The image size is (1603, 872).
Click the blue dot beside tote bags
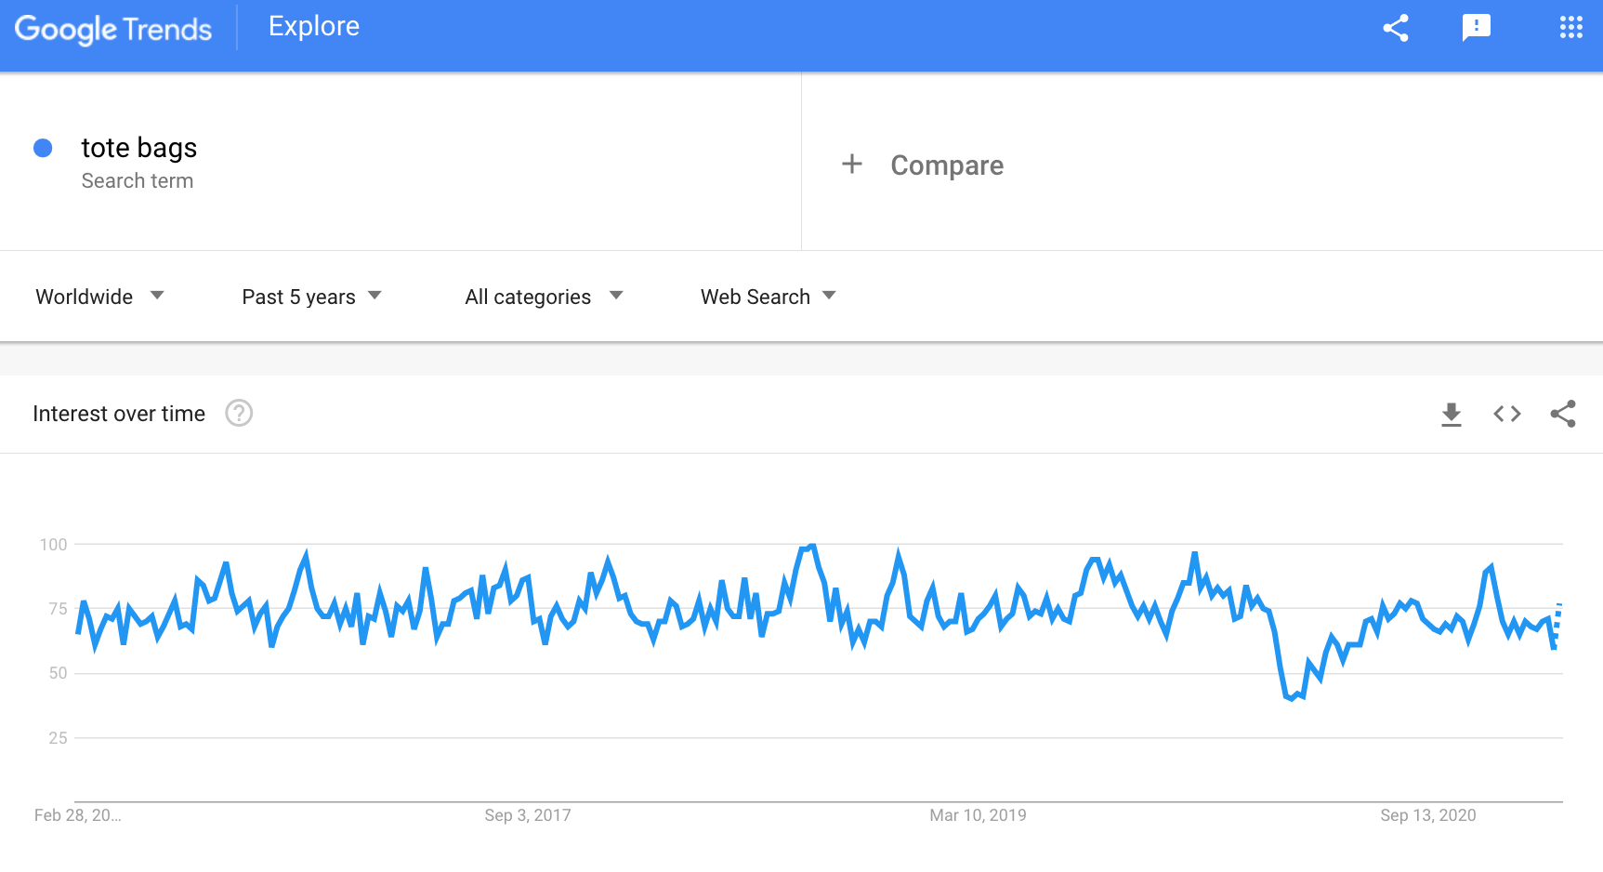point(43,148)
